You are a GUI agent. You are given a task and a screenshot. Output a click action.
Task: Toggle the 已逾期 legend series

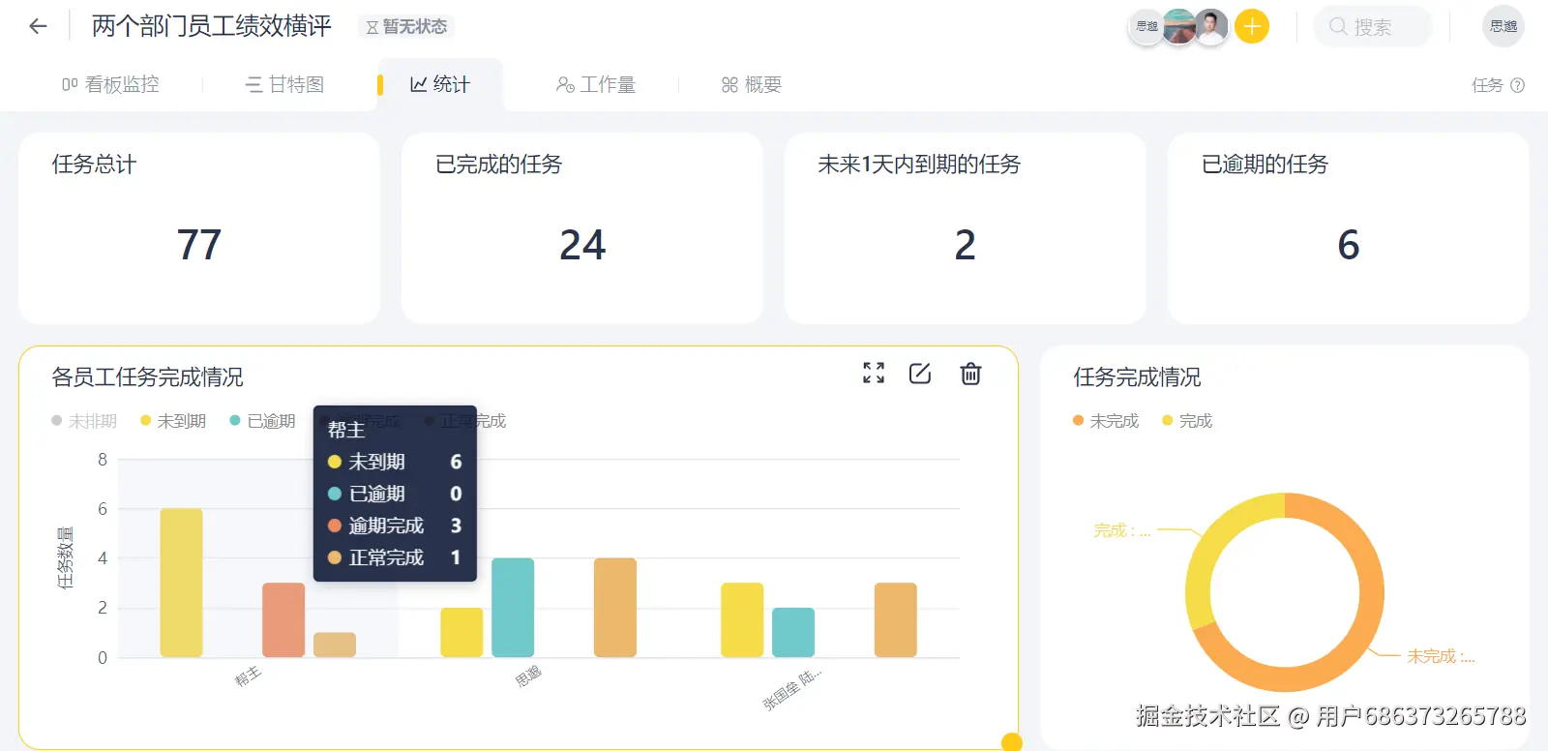(262, 421)
